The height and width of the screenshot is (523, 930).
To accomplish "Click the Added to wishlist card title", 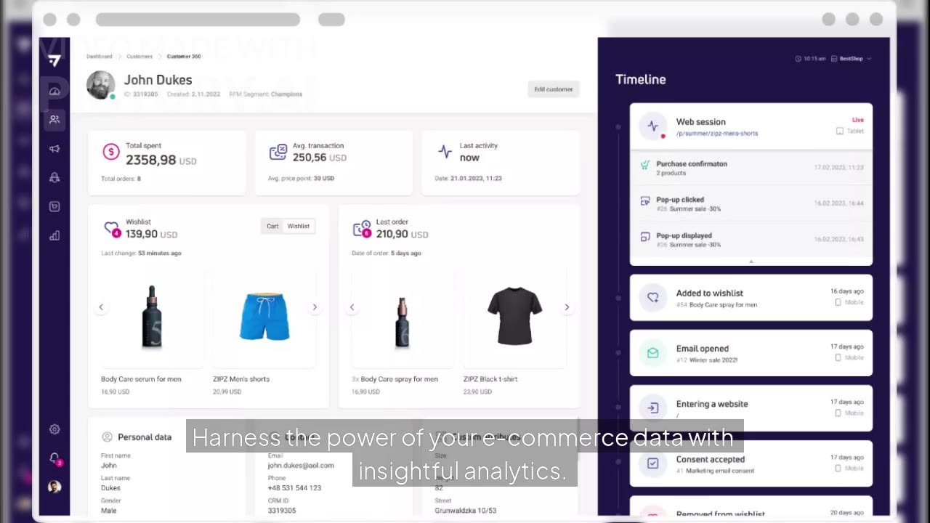I will (710, 293).
